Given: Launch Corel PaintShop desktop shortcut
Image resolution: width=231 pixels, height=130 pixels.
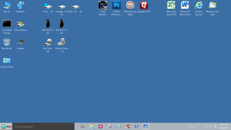Looking at the screenshot, I should 103,5.
